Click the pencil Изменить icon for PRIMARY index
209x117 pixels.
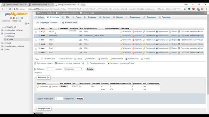(38, 86)
